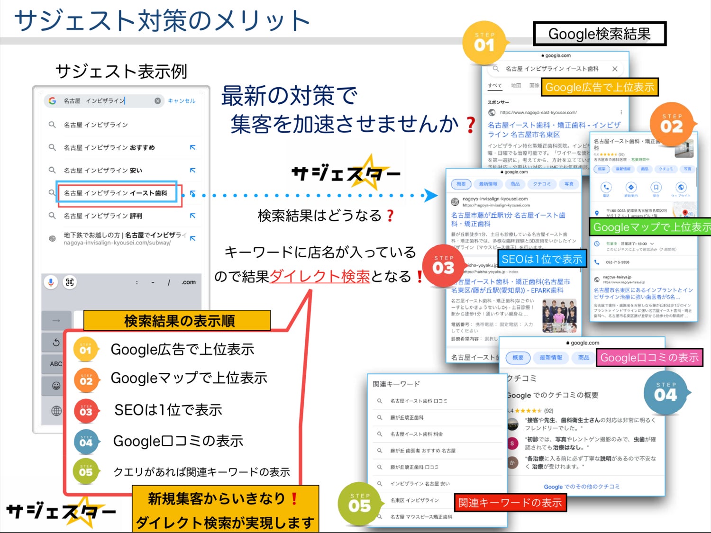Tap the QR scan icon on the keyboard bar
Viewport: 711px width, 533px height.
(x=70, y=282)
